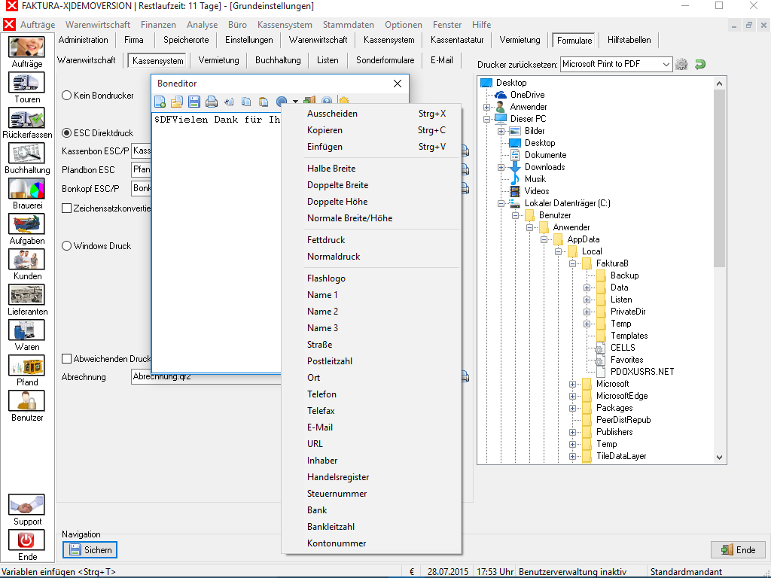Image resolution: width=771 pixels, height=578 pixels.
Task: Expand the Publishers folder node
Action: [572, 433]
